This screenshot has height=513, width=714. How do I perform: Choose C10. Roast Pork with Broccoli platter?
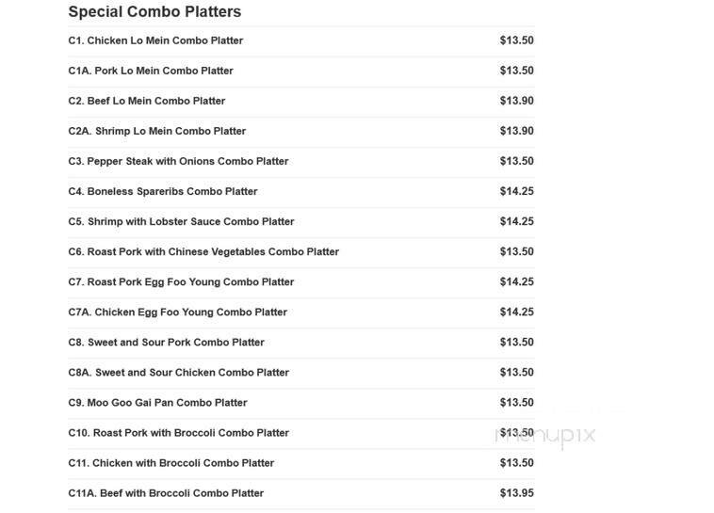click(178, 432)
